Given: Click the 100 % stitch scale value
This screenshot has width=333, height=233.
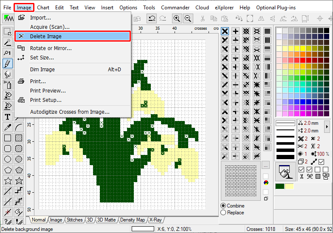Looking at the screenshot, I should tap(323, 154).
